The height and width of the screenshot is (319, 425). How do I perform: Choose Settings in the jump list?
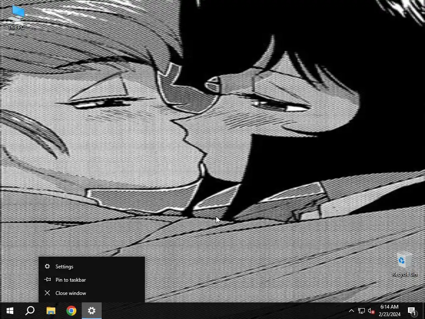pyautogui.click(x=92, y=266)
